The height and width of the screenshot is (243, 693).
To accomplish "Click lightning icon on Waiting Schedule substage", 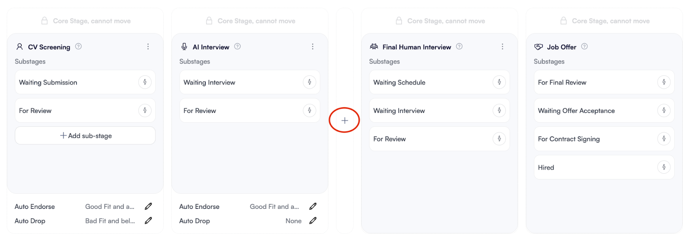I will (x=499, y=82).
